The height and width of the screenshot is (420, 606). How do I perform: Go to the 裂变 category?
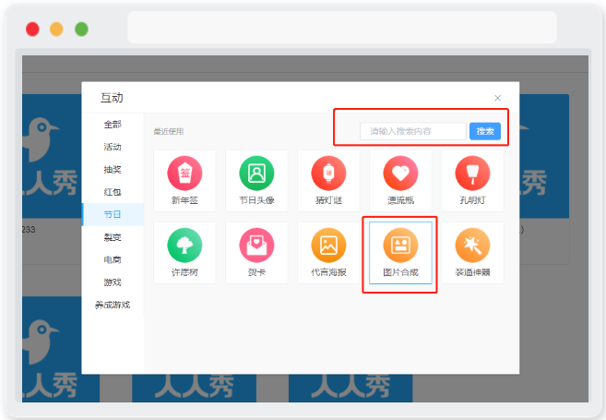point(113,237)
